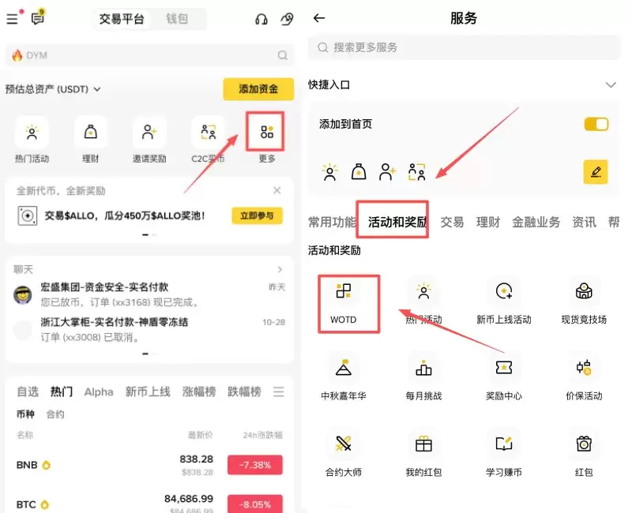Toggle the 添加到首页 switch
632x513 pixels.
(595, 124)
